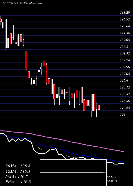Click the 143.64 price axis label
The width and height of the screenshot is (133, 186).
pyautogui.click(x=125, y=26)
